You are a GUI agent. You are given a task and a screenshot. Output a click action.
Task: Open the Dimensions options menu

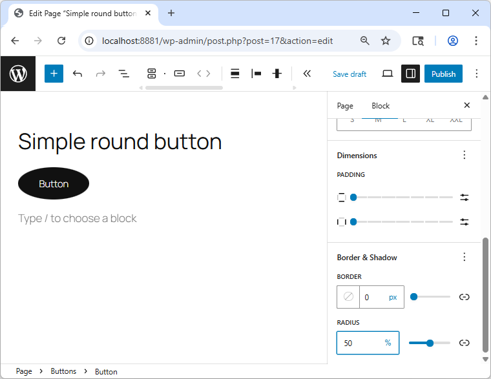pyautogui.click(x=465, y=155)
